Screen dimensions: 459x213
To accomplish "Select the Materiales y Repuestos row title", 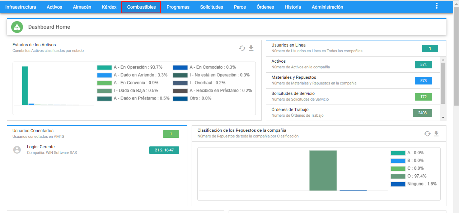I will 294,77.
